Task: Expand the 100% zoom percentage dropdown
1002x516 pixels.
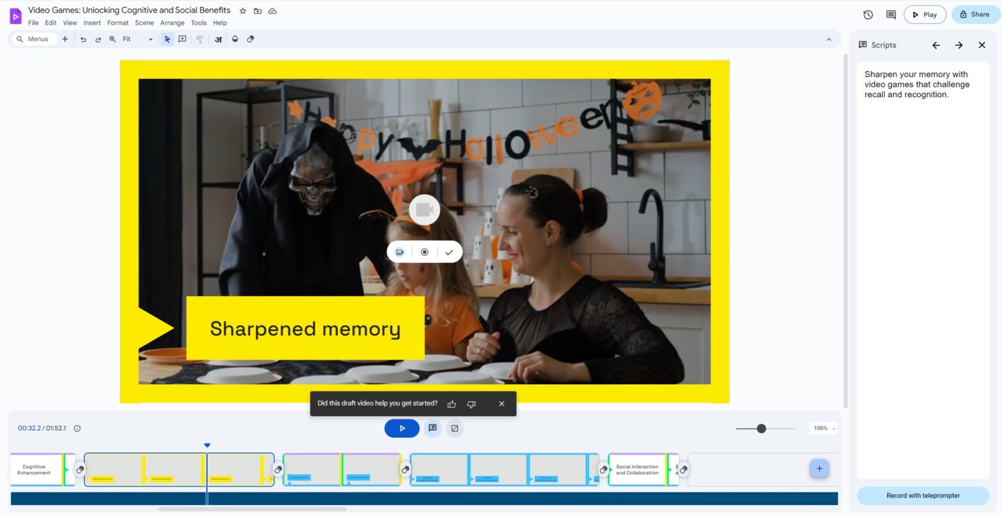Action: (x=823, y=428)
